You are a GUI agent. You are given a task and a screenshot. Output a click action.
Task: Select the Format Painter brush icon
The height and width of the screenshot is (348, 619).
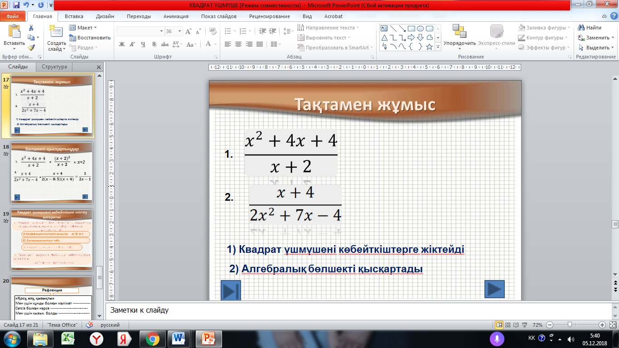click(x=31, y=48)
